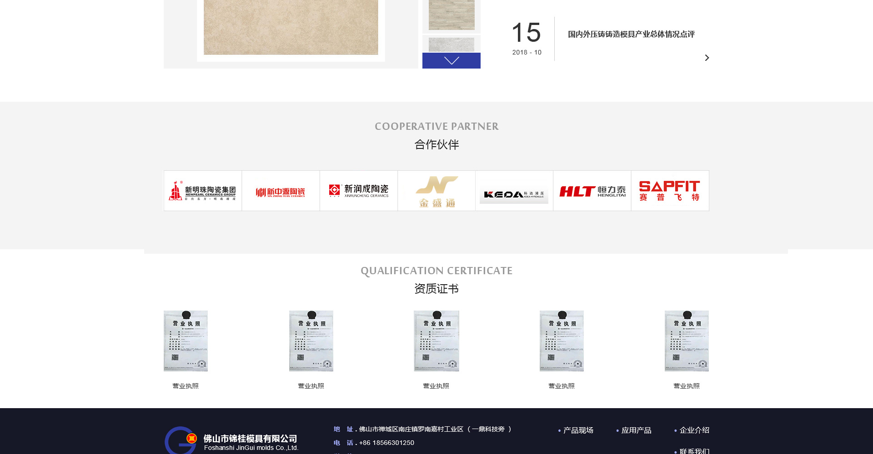Open the Xin Zhong Yuan Ceramics logo
The image size is (873, 454).
[x=281, y=191]
